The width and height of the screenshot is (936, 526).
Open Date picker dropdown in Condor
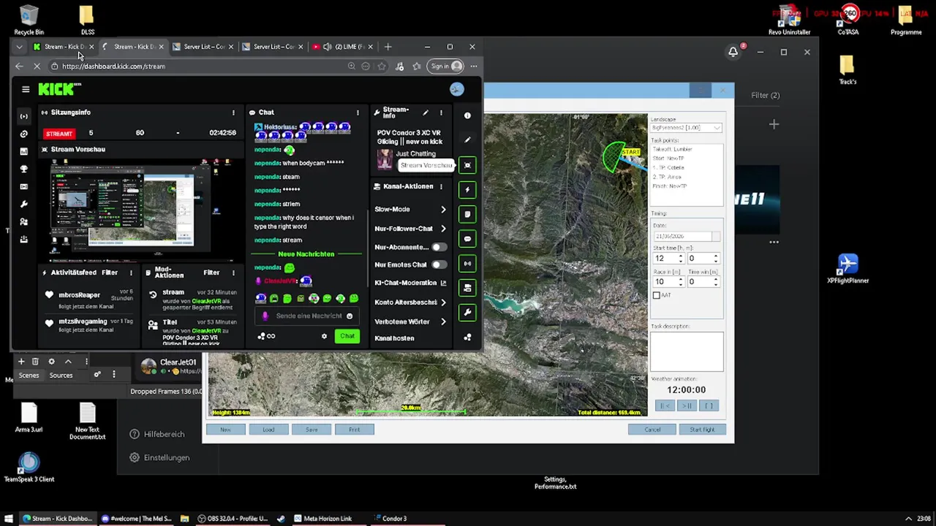(716, 237)
